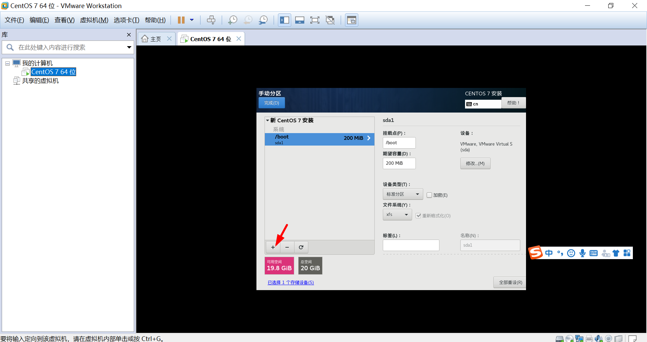Viewport: 647px width, 342px height.
Task: Click the reload storage configuration icon
Action: pos(301,247)
